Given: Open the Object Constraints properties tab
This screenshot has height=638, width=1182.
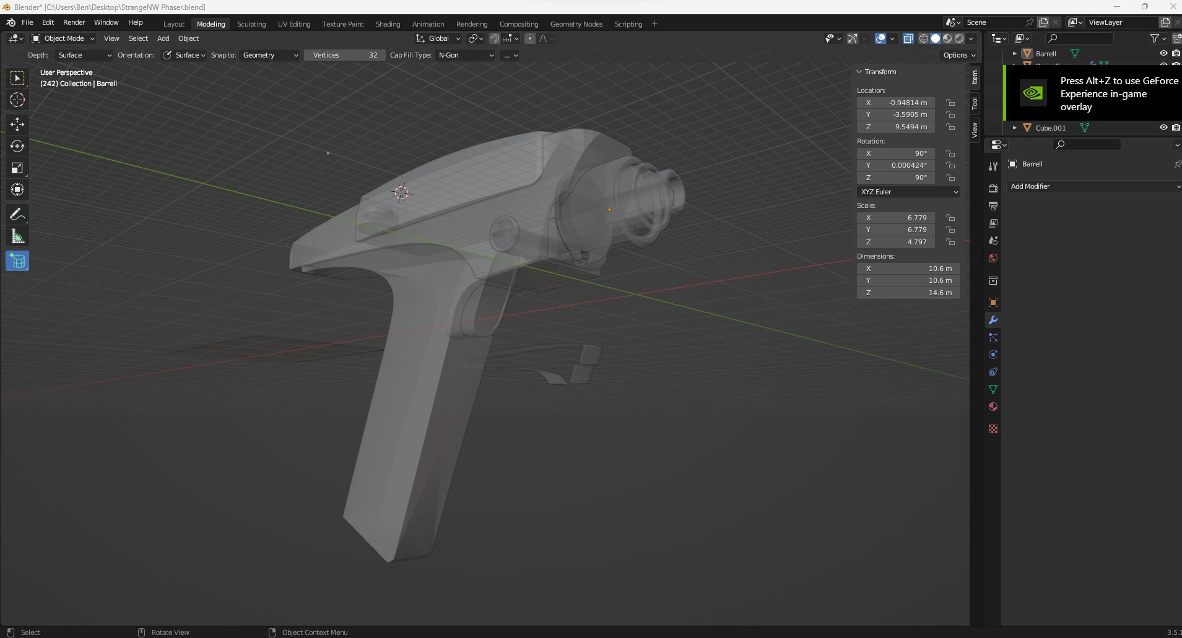Looking at the screenshot, I should coord(993,372).
